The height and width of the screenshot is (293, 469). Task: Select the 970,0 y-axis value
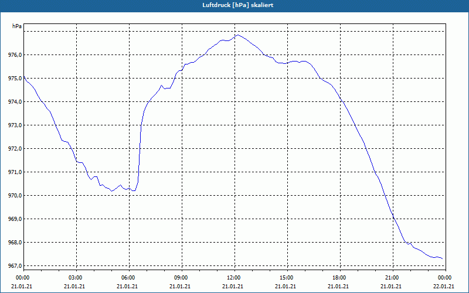(16, 196)
